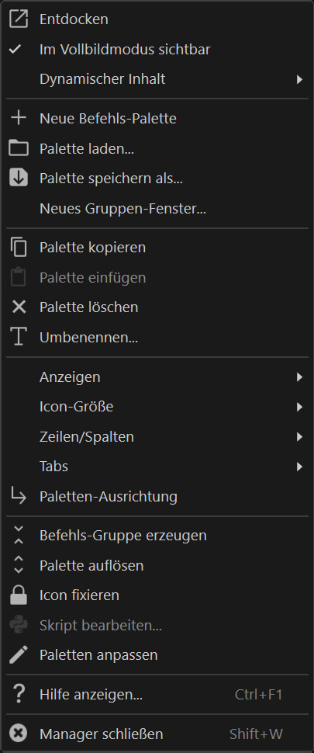
Task: Choose Neues Gruppen-Fenster menu entry
Action: coord(157,208)
